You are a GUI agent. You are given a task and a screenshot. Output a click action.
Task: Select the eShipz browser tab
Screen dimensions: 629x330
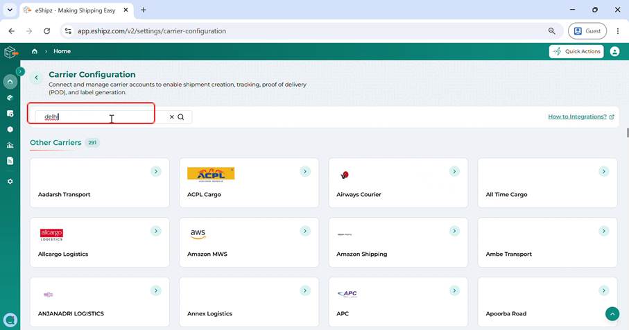[76, 10]
